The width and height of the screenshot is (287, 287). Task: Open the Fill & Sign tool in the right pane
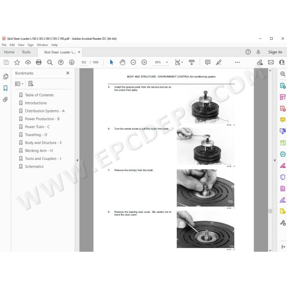[x=282, y=200]
